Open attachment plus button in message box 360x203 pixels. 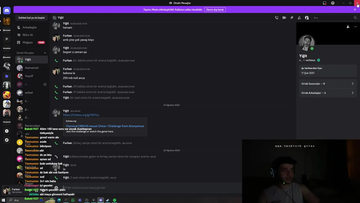click(x=56, y=188)
